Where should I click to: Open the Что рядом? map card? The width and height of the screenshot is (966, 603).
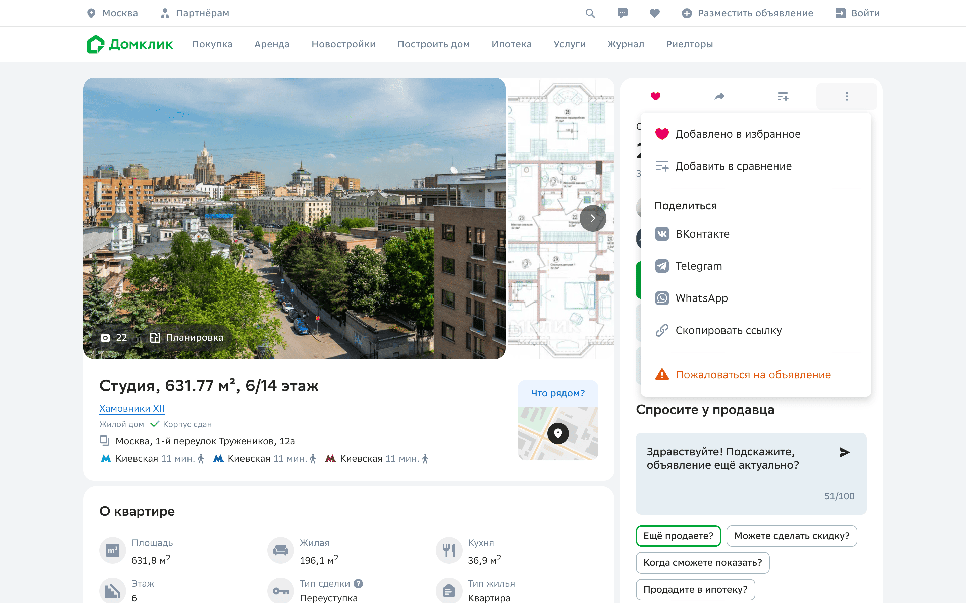(x=558, y=420)
